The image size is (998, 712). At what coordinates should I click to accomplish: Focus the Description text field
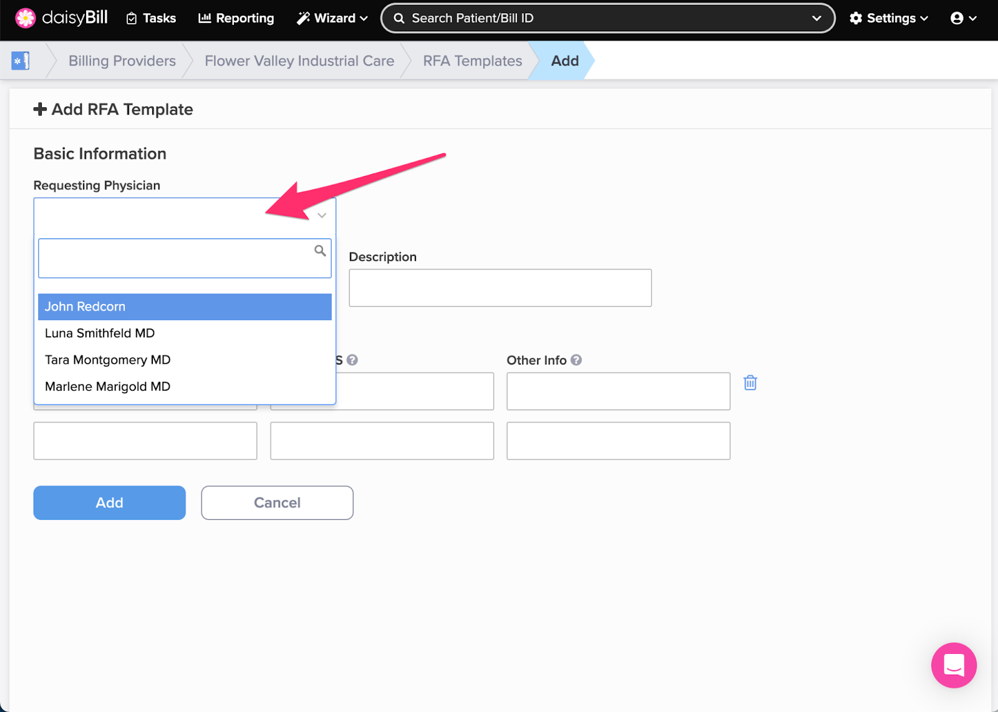pos(500,288)
